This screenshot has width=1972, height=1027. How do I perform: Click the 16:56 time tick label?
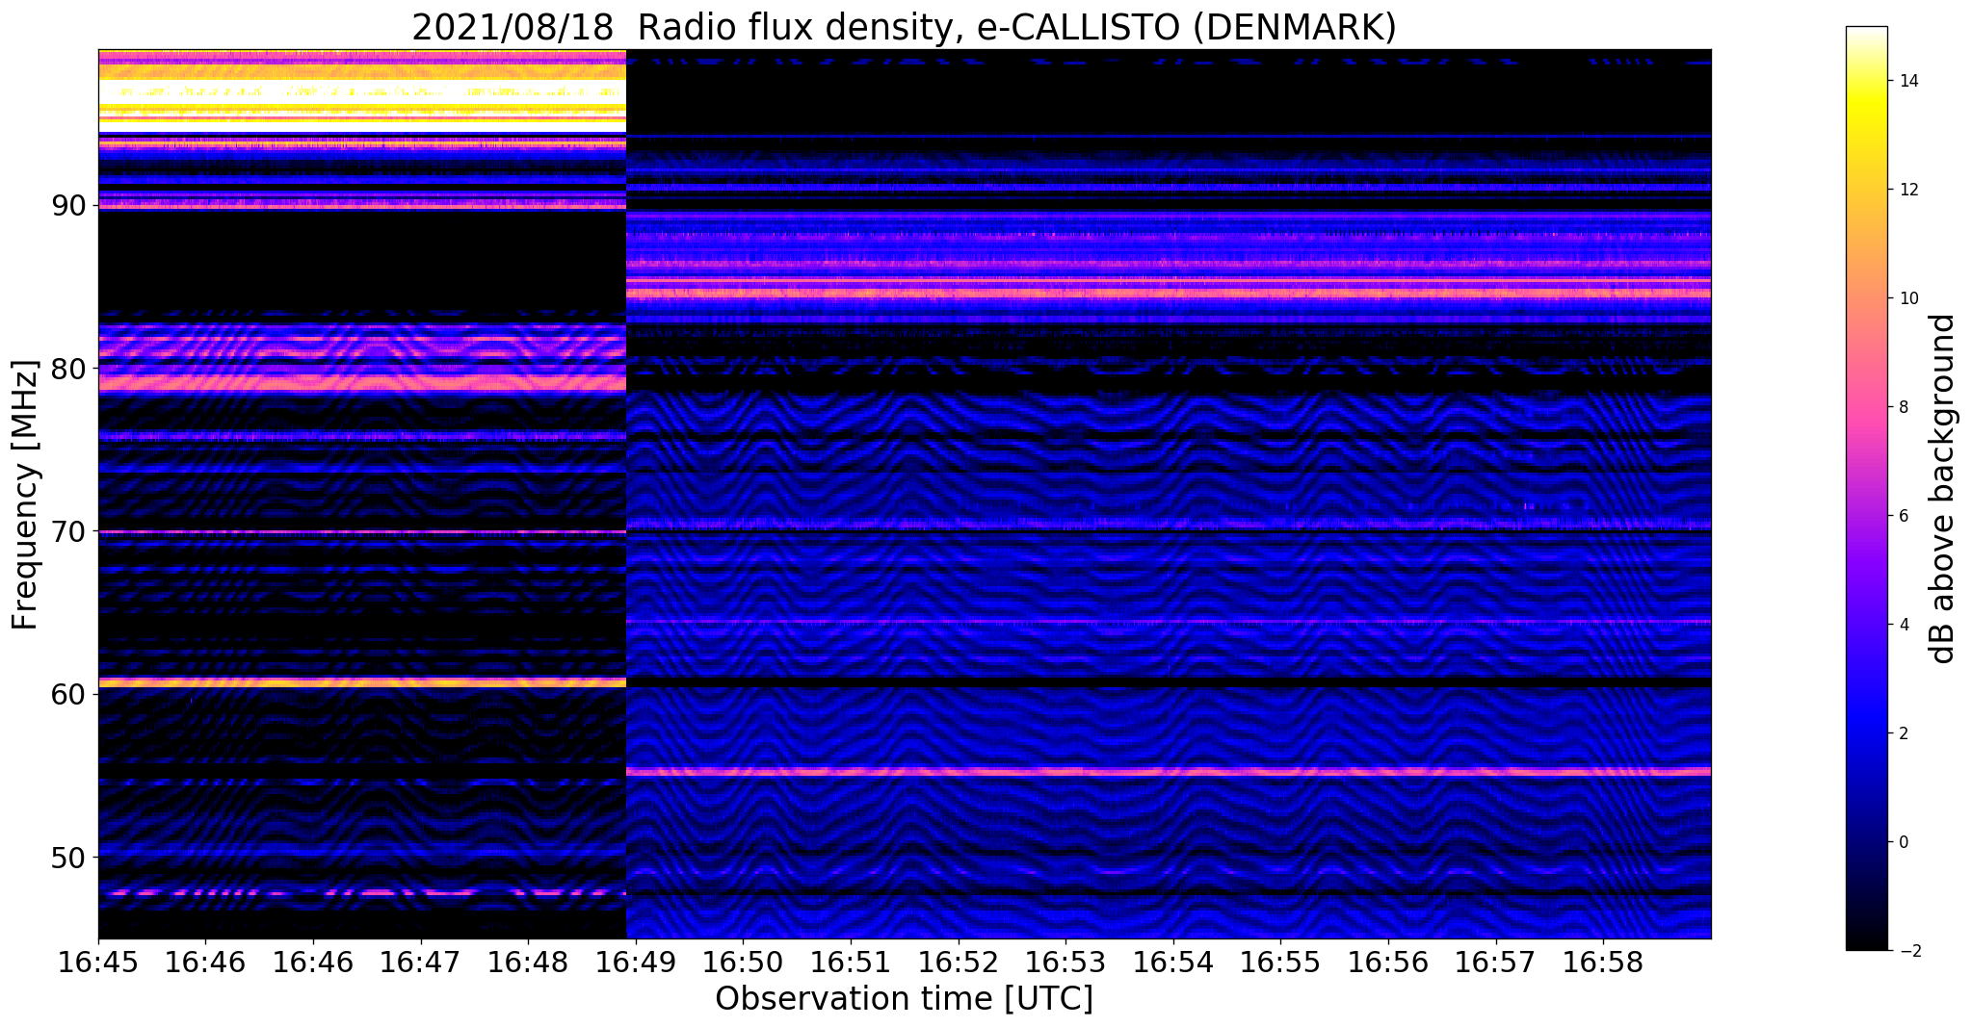(1388, 962)
